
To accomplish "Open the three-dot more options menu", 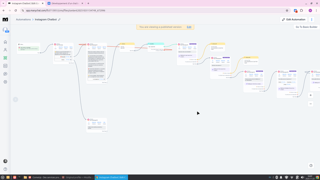I will coord(312,19).
